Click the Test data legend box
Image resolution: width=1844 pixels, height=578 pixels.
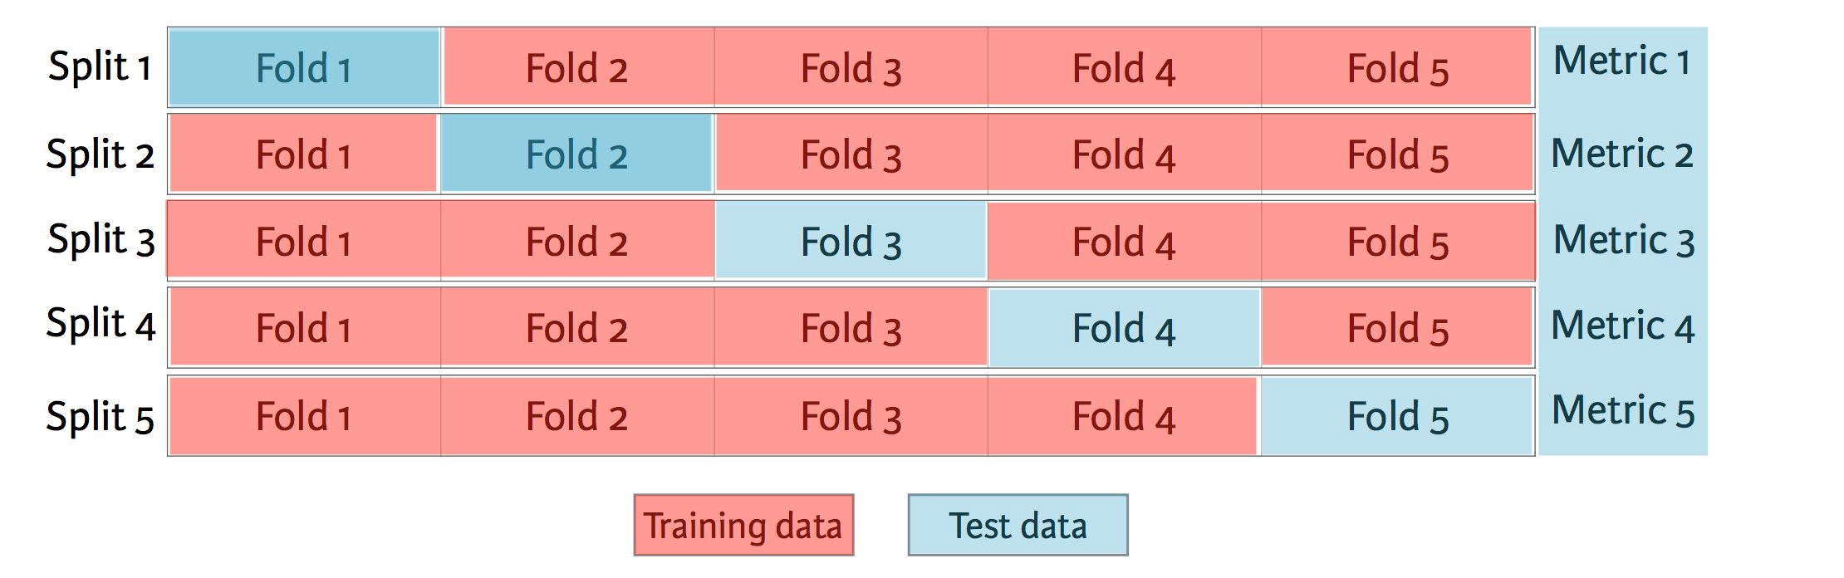click(1018, 525)
